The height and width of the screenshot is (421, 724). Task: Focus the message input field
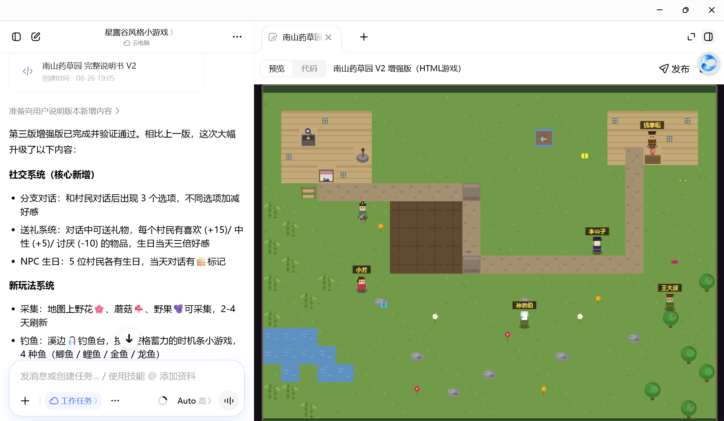pyautogui.click(x=127, y=376)
